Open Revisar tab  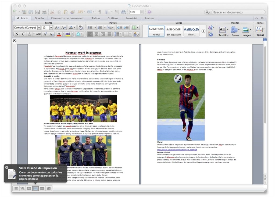point(149,18)
